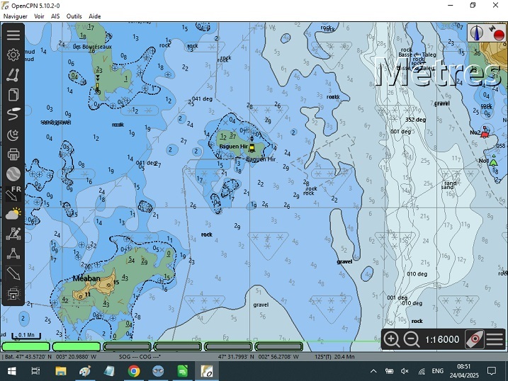Click the Iles Bouréseaux label
This screenshot has width=508, height=381.
(92, 47)
